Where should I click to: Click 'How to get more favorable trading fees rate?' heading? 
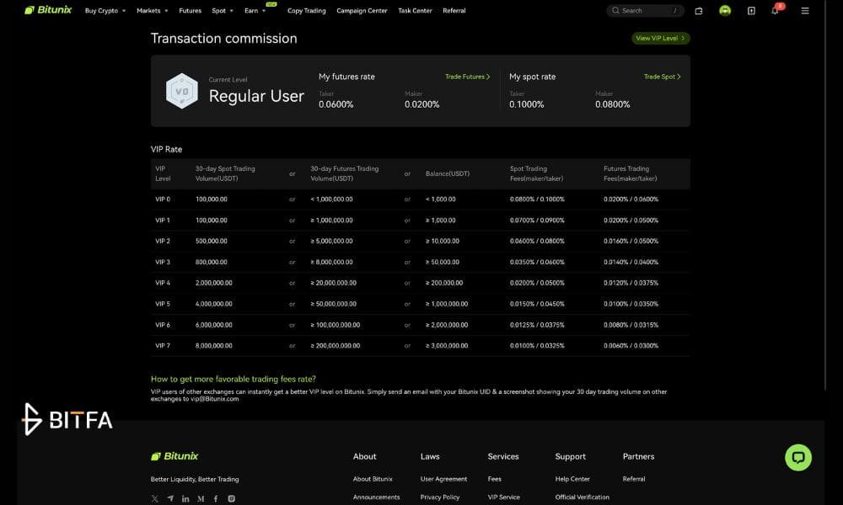click(x=234, y=379)
